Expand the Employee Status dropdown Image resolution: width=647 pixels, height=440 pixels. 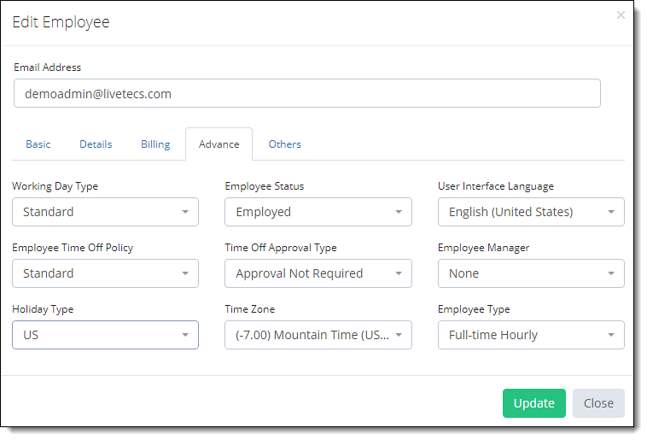318,212
